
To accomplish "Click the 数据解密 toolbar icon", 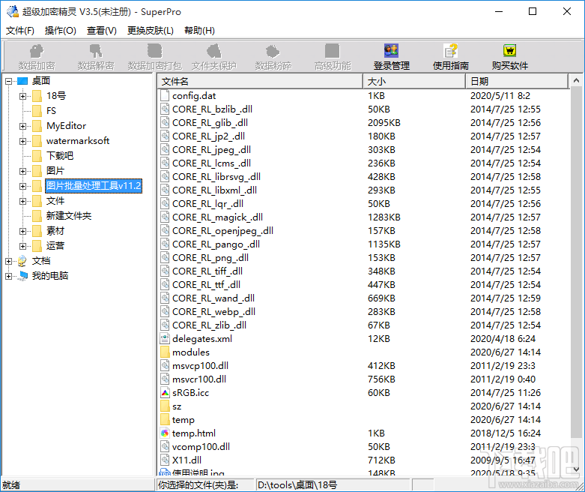I will point(95,52).
